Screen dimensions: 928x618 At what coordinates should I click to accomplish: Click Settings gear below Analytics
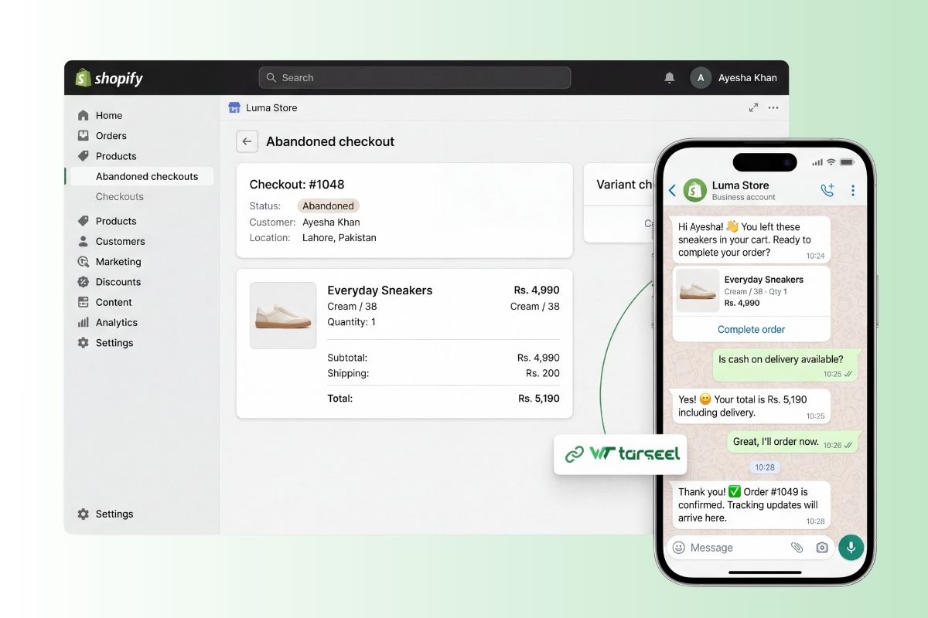click(84, 342)
